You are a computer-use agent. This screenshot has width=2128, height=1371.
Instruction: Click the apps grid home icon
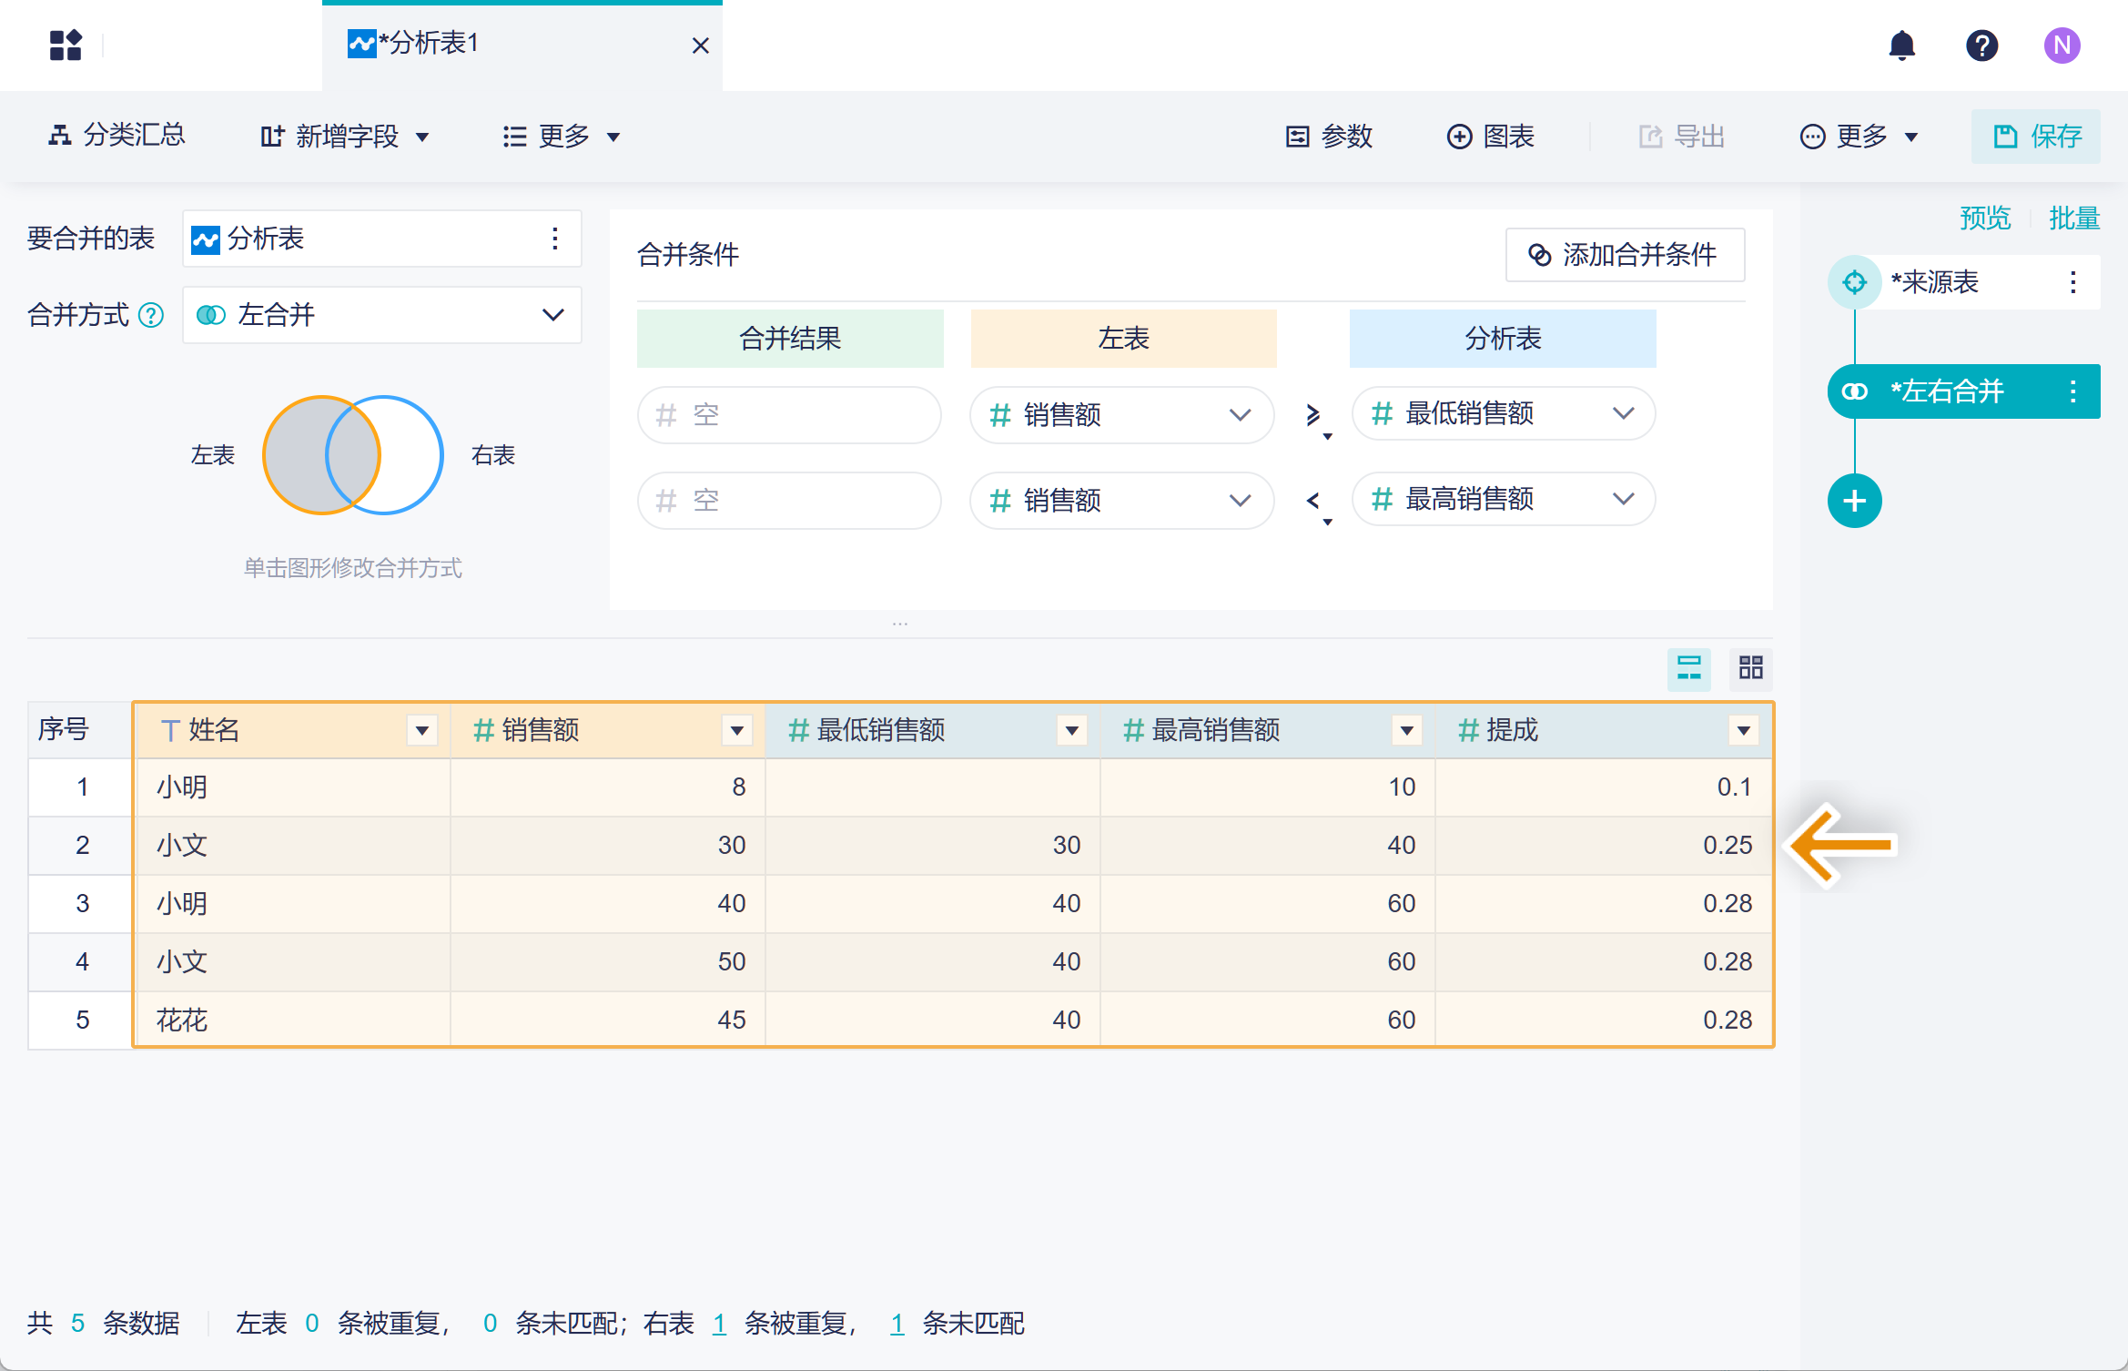tap(66, 46)
